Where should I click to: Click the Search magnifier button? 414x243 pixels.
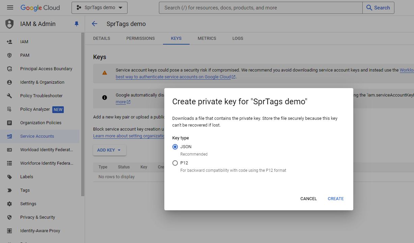pyautogui.click(x=378, y=7)
